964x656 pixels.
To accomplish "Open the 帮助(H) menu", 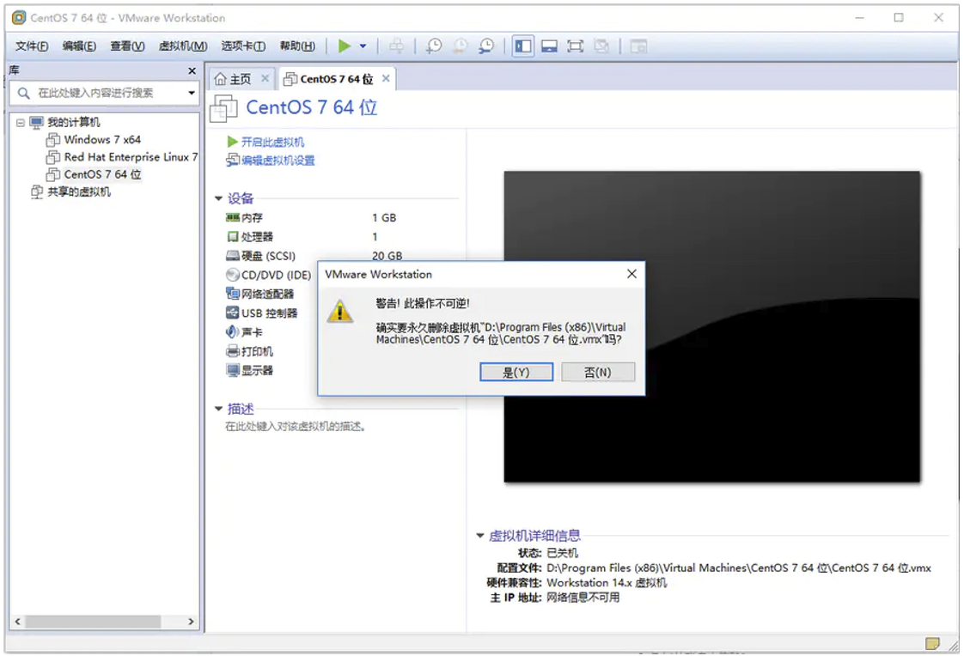I will click(x=297, y=46).
